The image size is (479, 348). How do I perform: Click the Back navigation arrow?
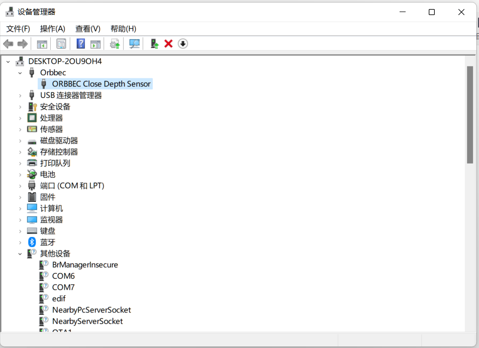point(8,44)
